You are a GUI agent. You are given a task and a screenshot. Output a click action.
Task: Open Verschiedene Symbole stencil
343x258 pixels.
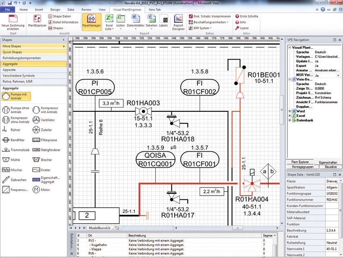point(34,76)
